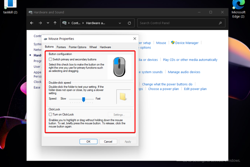Click the up-one-level arrow
This screenshot has width=250, height=167.
[x=55, y=23]
